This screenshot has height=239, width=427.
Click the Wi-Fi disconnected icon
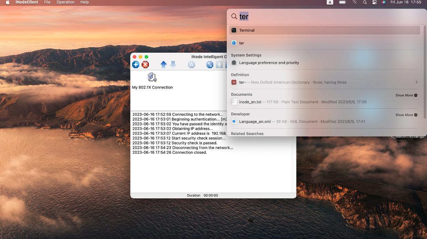coord(355,2)
